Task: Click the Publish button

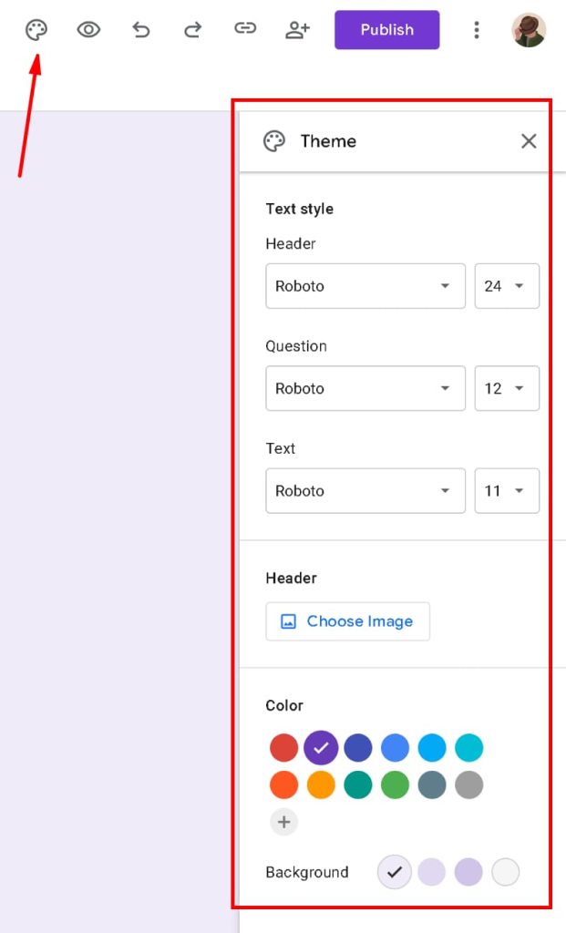Action: pyautogui.click(x=386, y=30)
